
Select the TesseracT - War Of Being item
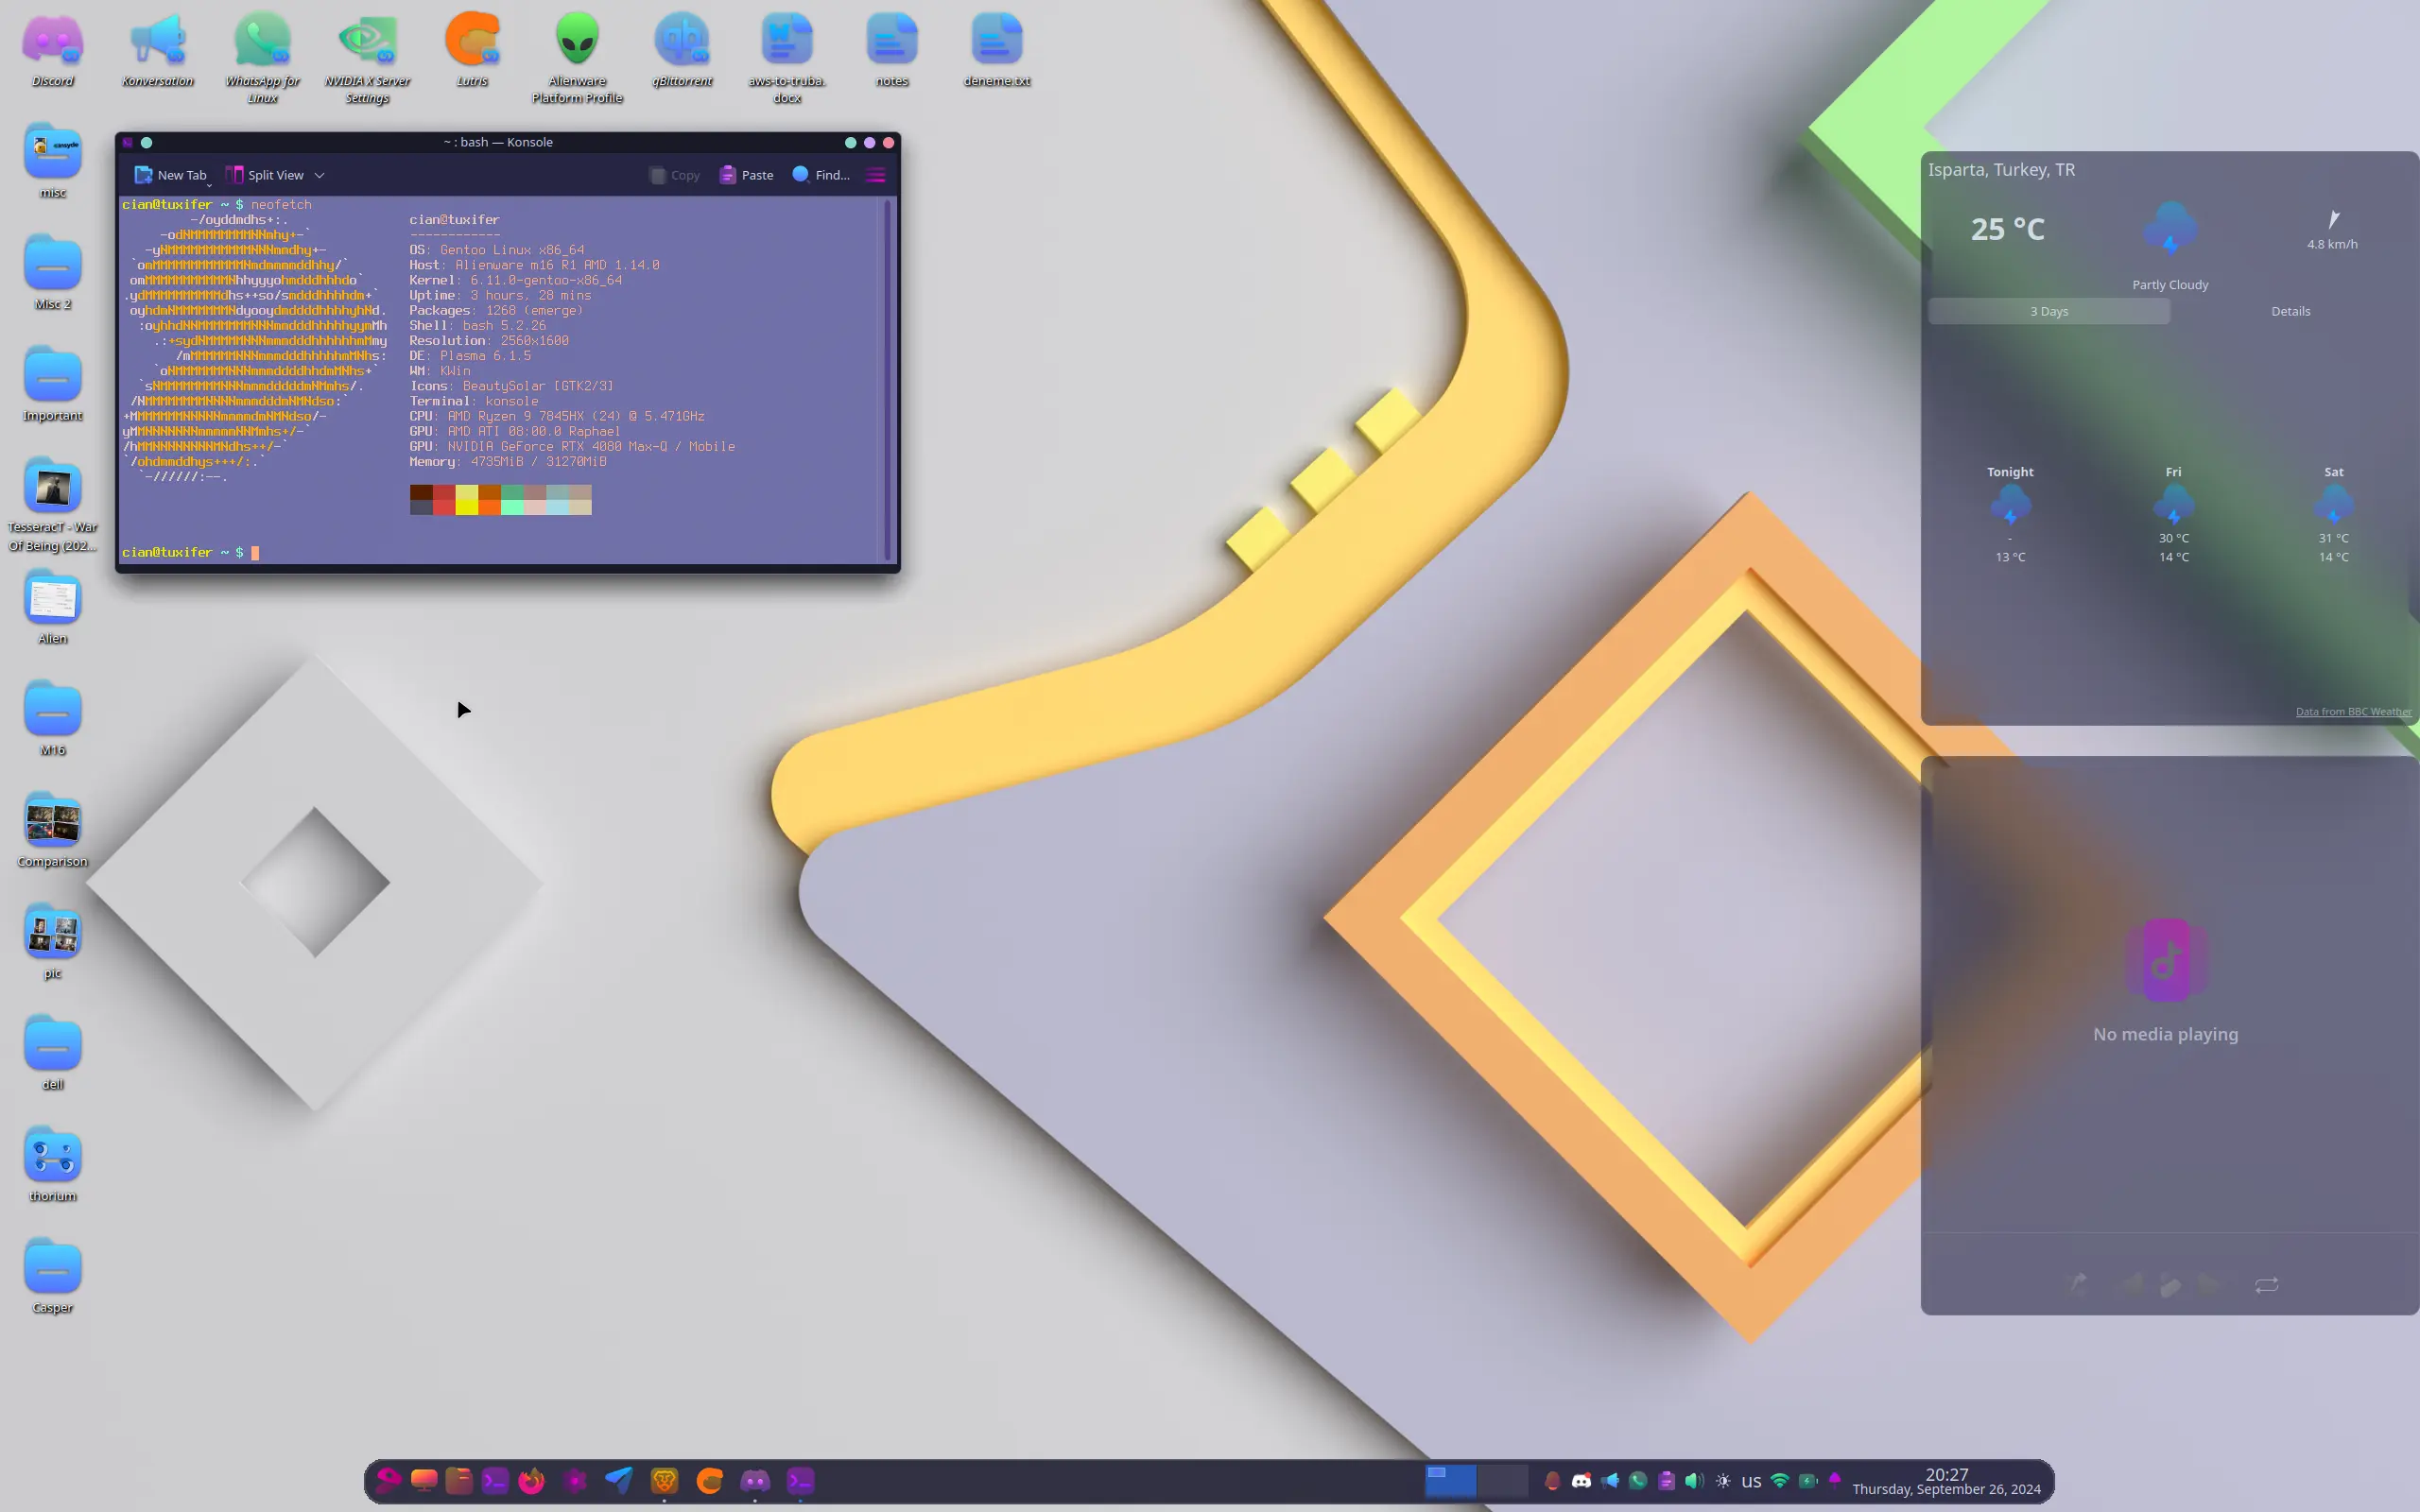pos(53,505)
